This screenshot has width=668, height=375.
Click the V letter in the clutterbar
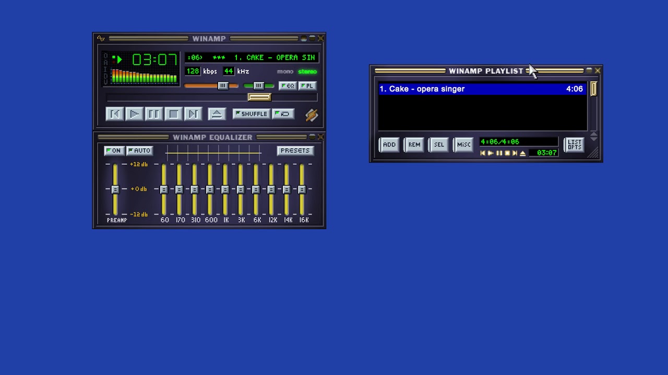tap(105, 81)
